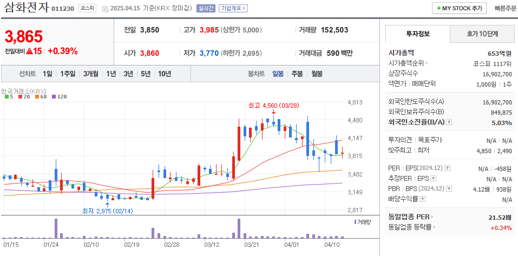
Task: Click the red up-triangle next to 15
Action: pos(29,51)
